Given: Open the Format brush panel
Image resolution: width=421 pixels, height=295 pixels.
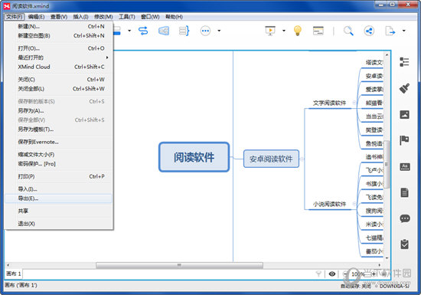Looking at the screenshot, I should point(404,88).
